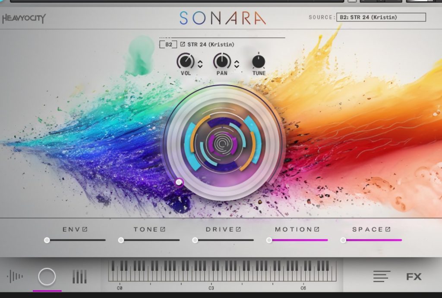Open the DRIVE settings popout icon
The width and height of the screenshot is (442, 298).
click(238, 230)
